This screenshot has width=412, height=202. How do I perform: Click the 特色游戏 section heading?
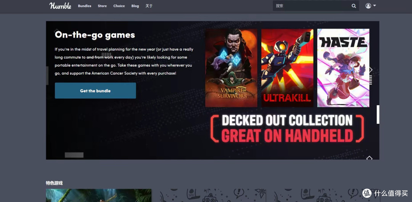54,183
